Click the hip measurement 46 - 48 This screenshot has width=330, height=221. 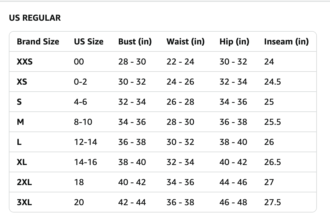pyautogui.click(x=233, y=202)
